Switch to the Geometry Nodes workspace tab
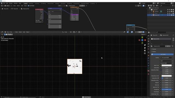This screenshot has width=175, height=98. click(x=85, y=4)
